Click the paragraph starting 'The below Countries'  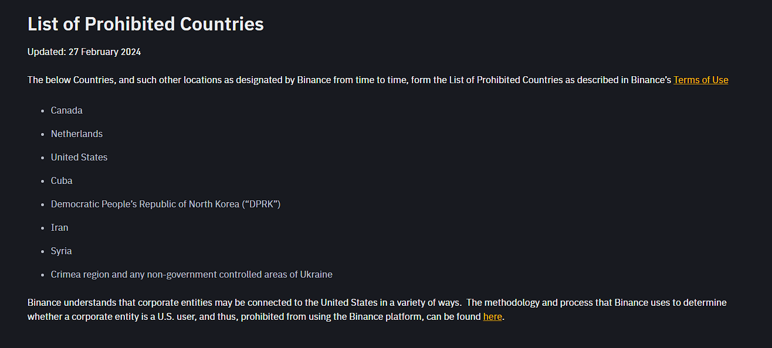pyautogui.click(x=378, y=80)
